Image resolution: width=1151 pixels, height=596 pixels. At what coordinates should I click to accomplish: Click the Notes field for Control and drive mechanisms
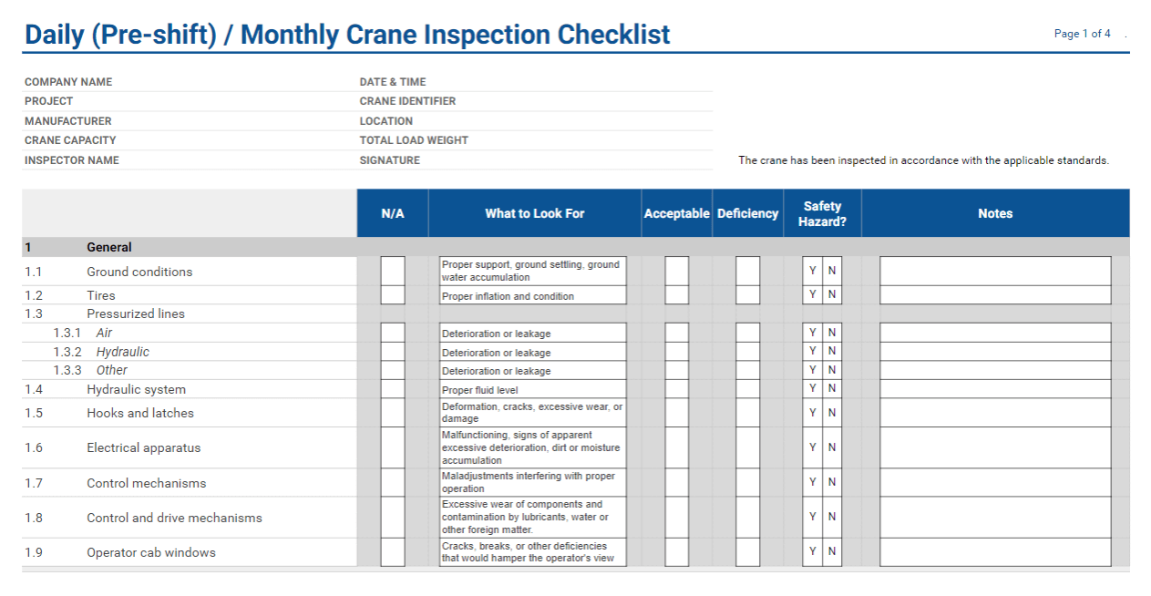pyautogui.click(x=995, y=518)
